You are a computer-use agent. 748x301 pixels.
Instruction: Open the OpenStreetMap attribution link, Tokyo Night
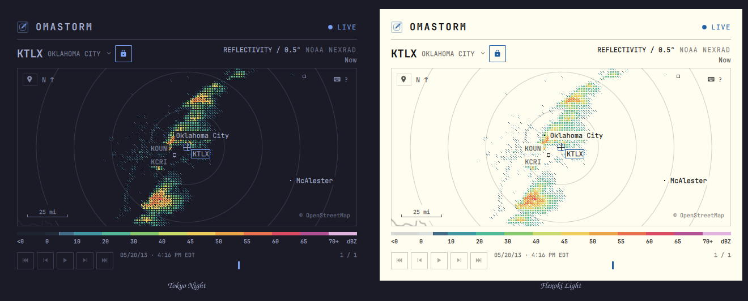[x=325, y=216]
